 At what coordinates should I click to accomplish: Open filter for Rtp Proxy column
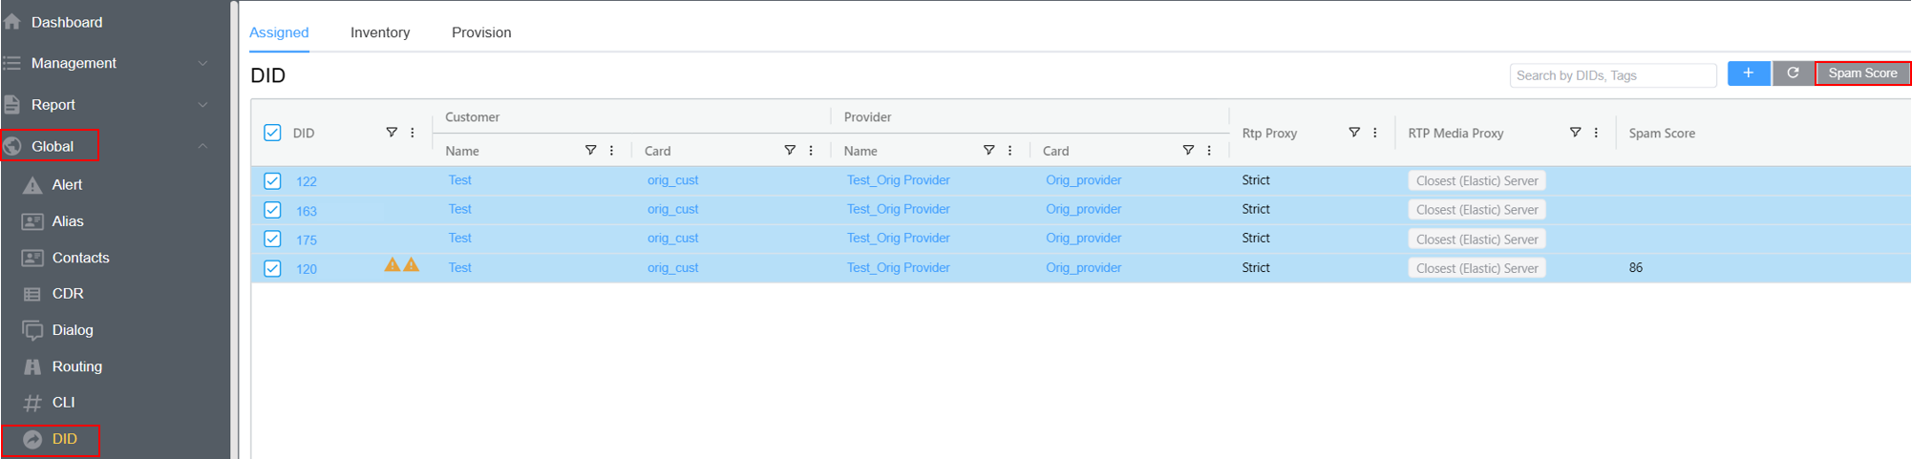pos(1354,133)
